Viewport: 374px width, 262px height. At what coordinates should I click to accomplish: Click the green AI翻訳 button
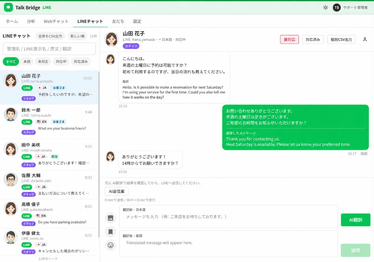355,220
